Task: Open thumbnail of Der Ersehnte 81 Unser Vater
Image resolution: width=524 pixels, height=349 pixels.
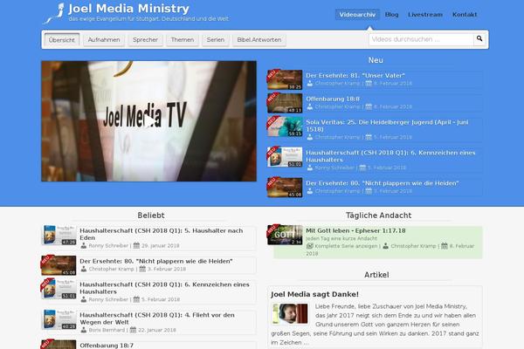Action: [285, 79]
